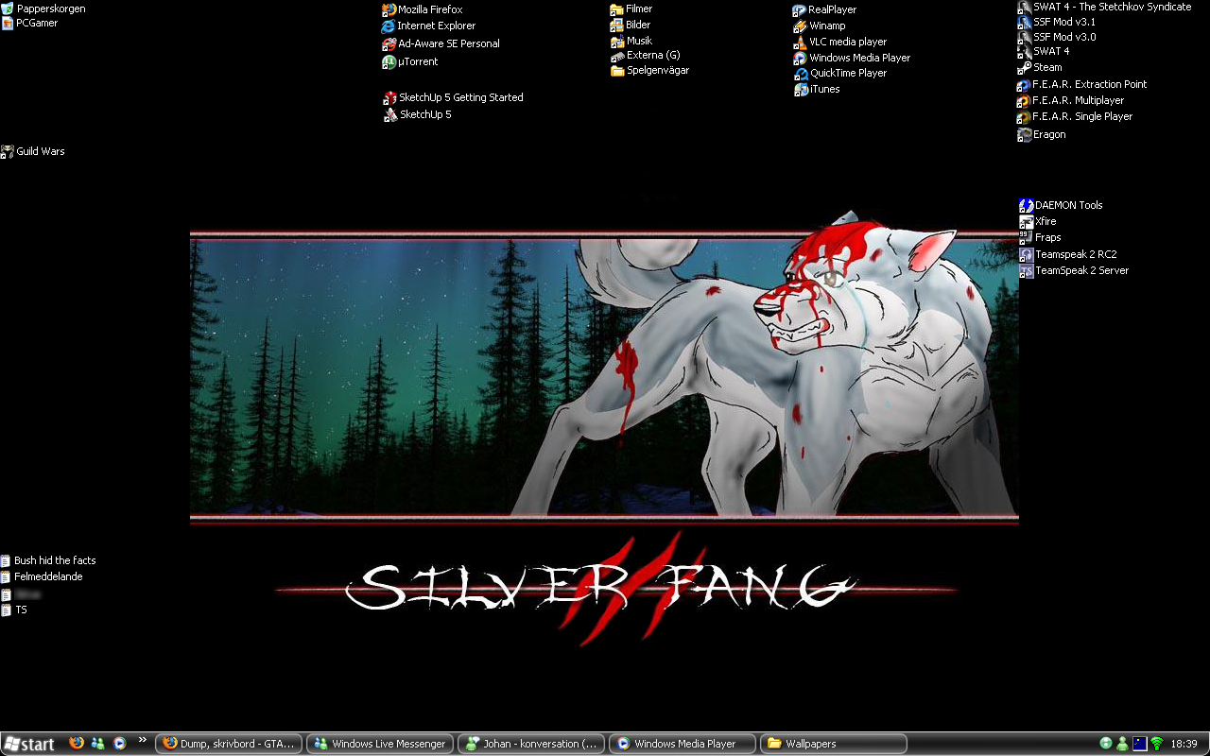Open the Xfire desktop shortcut
The image size is (1210, 756).
coord(1038,221)
